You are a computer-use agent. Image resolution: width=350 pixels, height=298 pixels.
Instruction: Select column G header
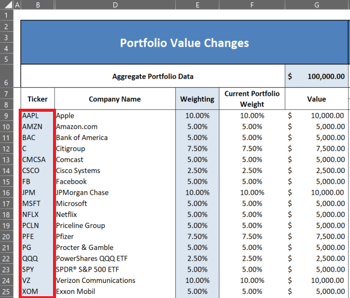316,5
